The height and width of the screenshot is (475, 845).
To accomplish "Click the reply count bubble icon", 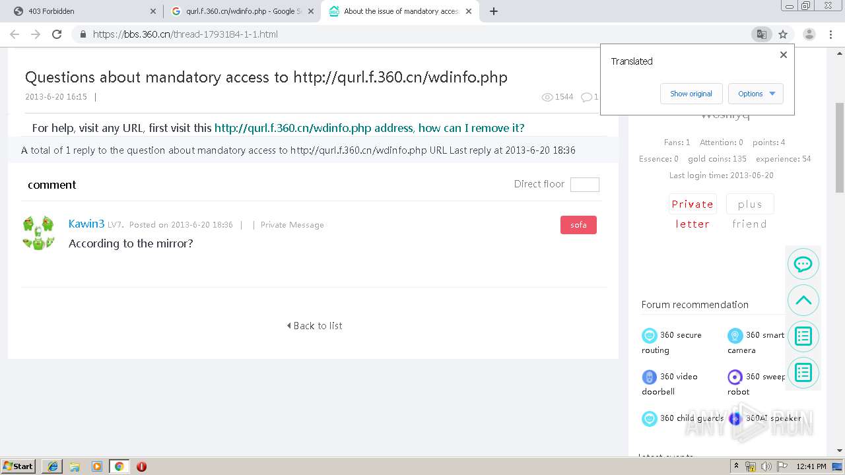I will tap(586, 97).
